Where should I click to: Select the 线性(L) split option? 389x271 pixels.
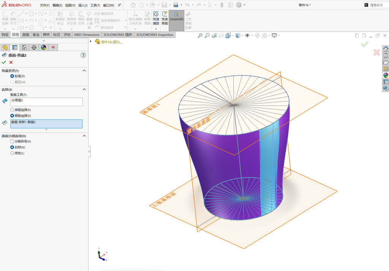tap(12, 153)
